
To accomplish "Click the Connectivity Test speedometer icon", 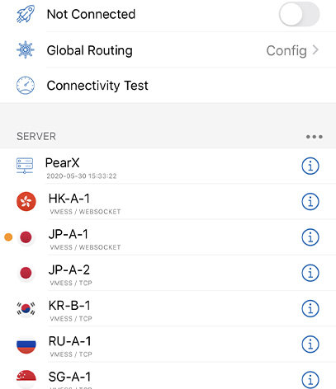I will coord(26,86).
